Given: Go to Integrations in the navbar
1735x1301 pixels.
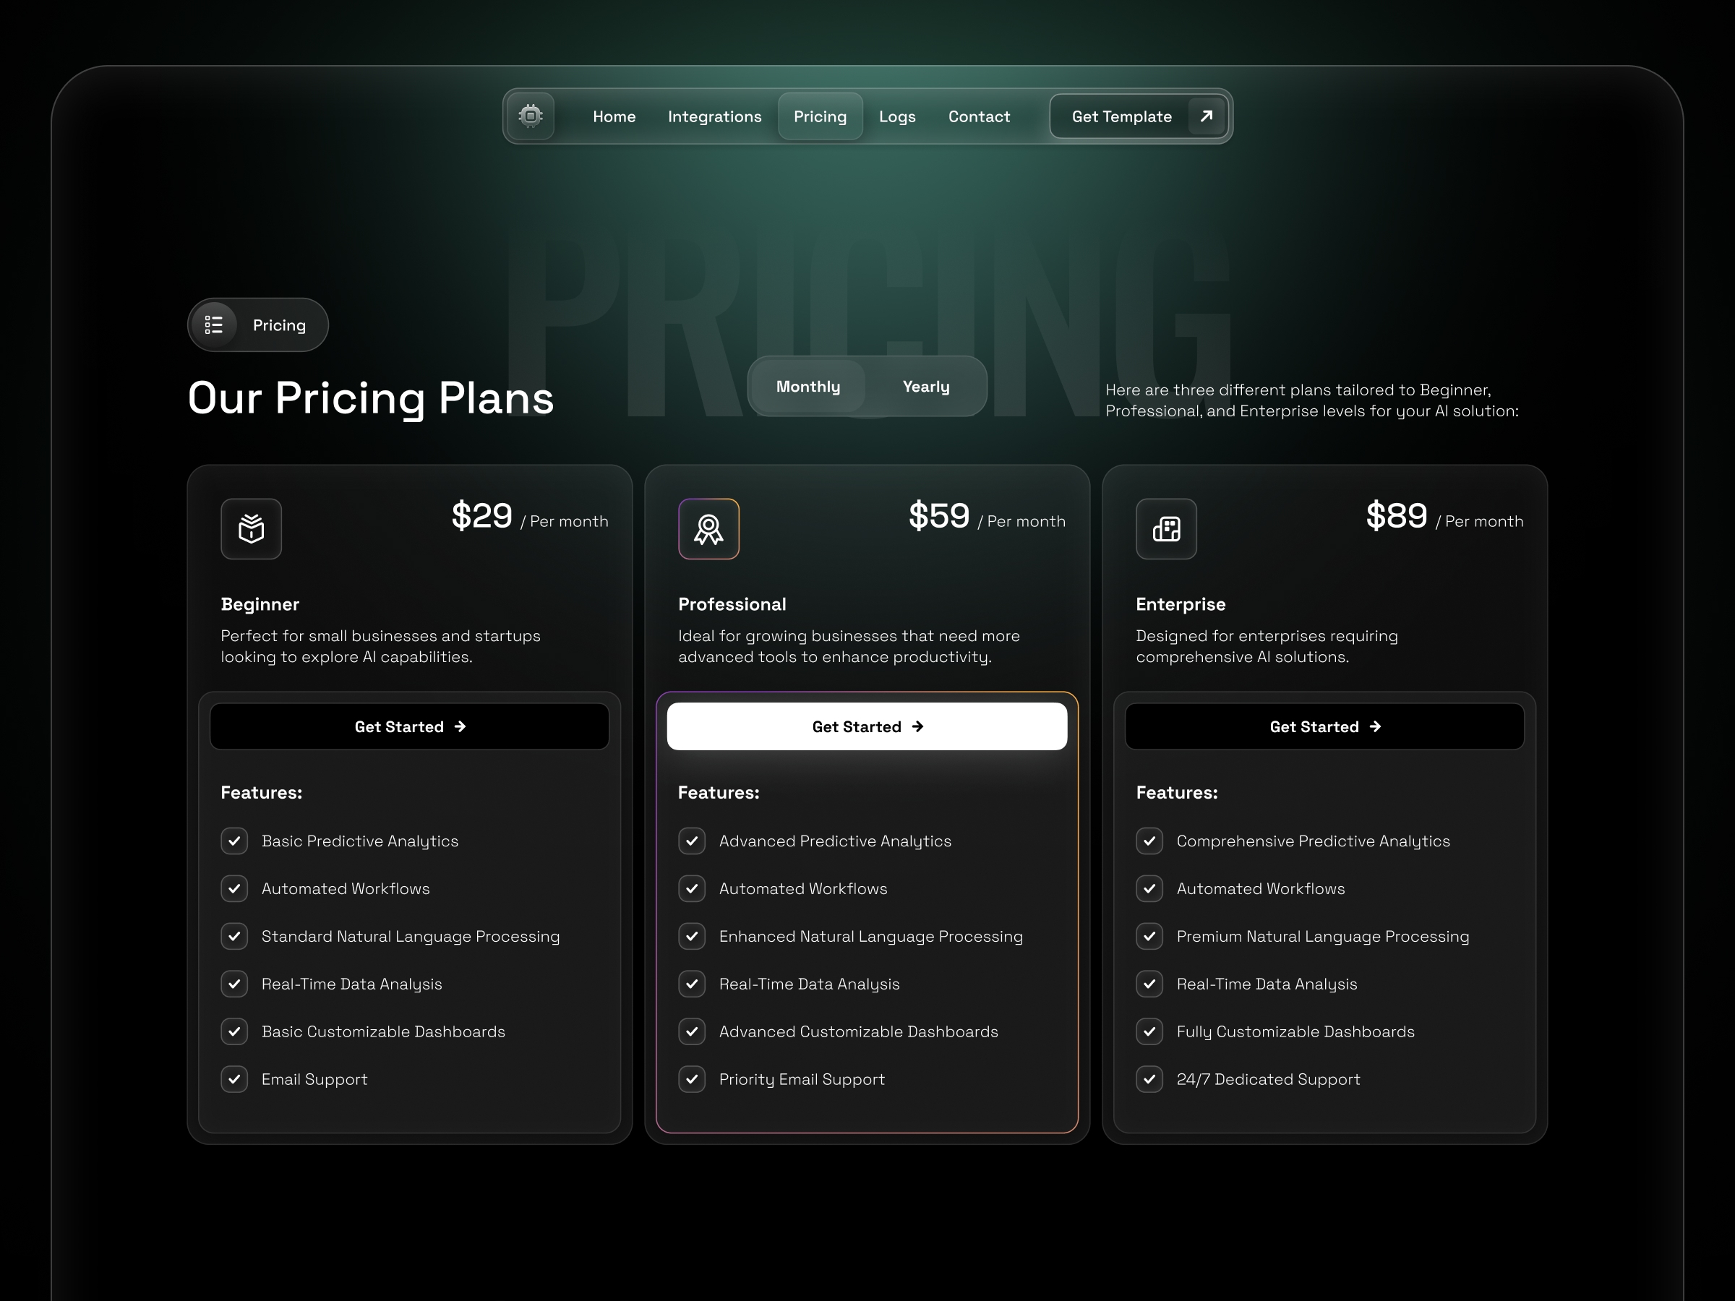Looking at the screenshot, I should click(714, 116).
